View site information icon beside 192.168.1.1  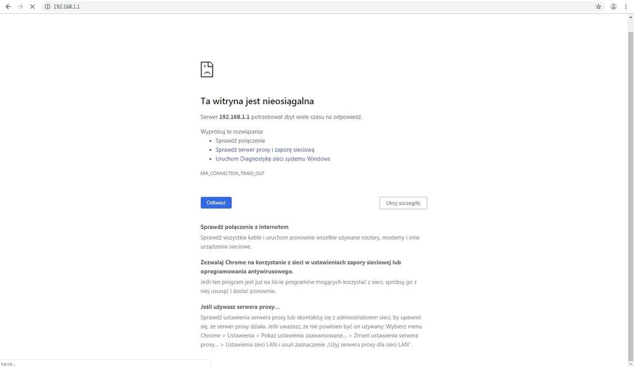click(x=47, y=6)
